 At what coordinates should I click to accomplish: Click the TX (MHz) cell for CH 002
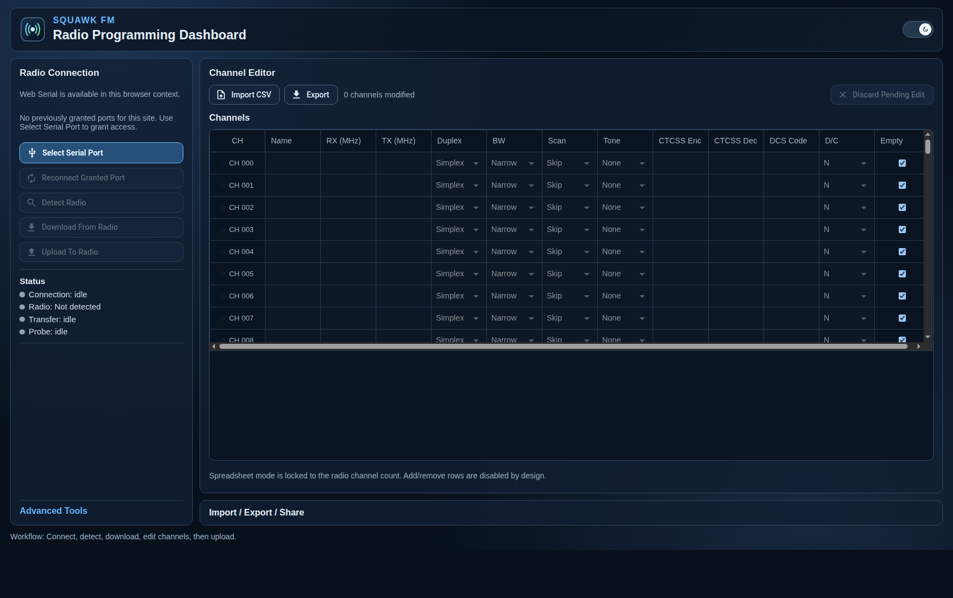point(403,208)
